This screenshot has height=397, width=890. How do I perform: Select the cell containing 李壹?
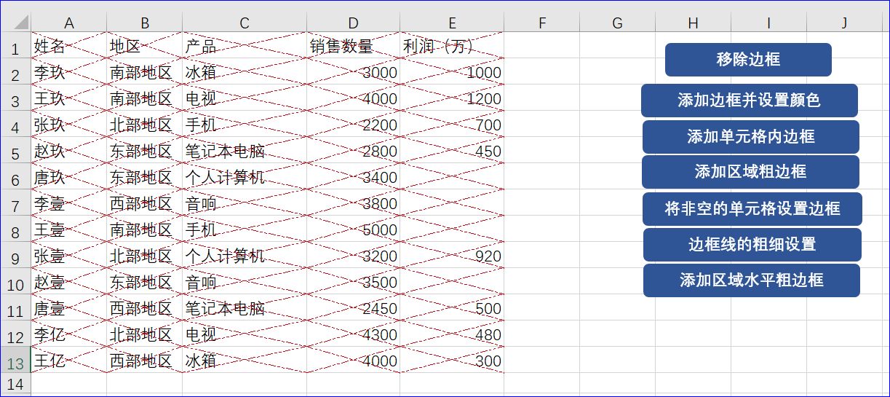pos(69,203)
